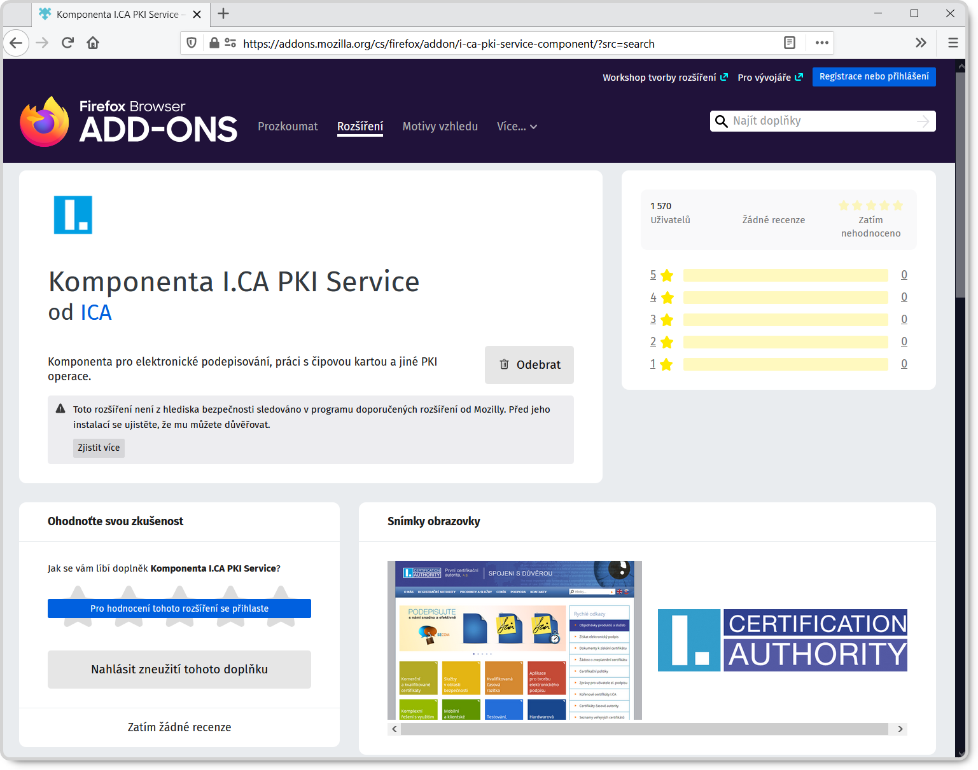Click Nahlásit zneužití tohoto doplňku

179,670
